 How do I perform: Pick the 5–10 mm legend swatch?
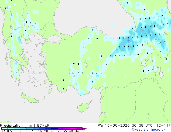(29, 128)
